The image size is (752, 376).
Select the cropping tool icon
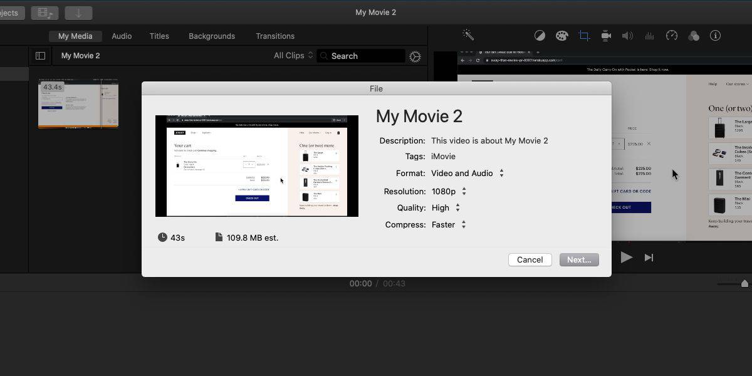coord(584,36)
